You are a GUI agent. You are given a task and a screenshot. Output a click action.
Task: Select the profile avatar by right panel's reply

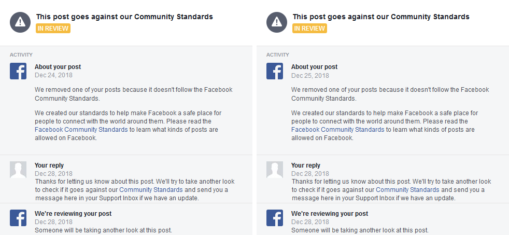click(x=275, y=170)
